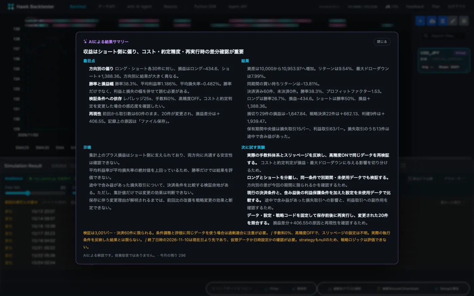The height and width of the screenshot is (296, 474).
Task: Click the line starting 決済済み60件、未決済0件
Action: click(315, 91)
